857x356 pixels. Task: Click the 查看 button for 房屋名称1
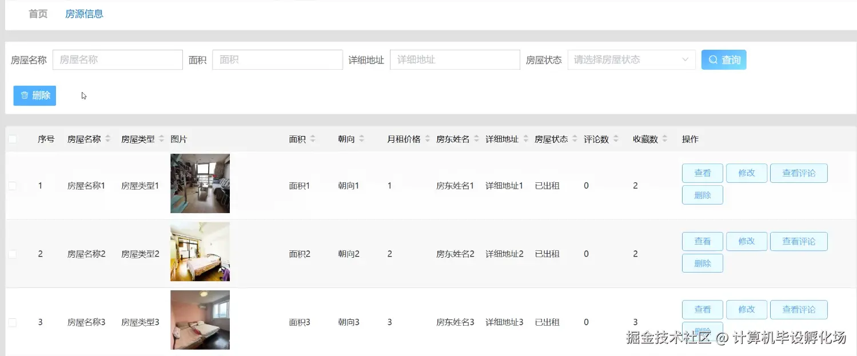pyautogui.click(x=702, y=173)
